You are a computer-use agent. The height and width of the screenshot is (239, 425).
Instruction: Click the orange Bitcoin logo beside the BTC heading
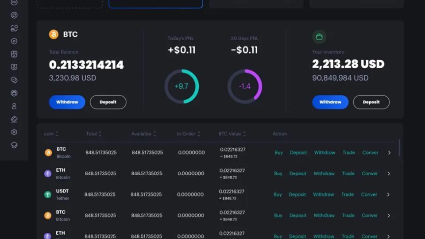click(x=54, y=35)
